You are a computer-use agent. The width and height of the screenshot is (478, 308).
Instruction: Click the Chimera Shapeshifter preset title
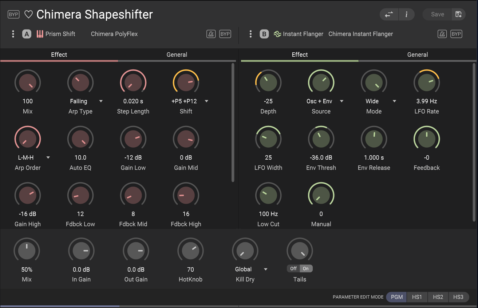click(95, 15)
